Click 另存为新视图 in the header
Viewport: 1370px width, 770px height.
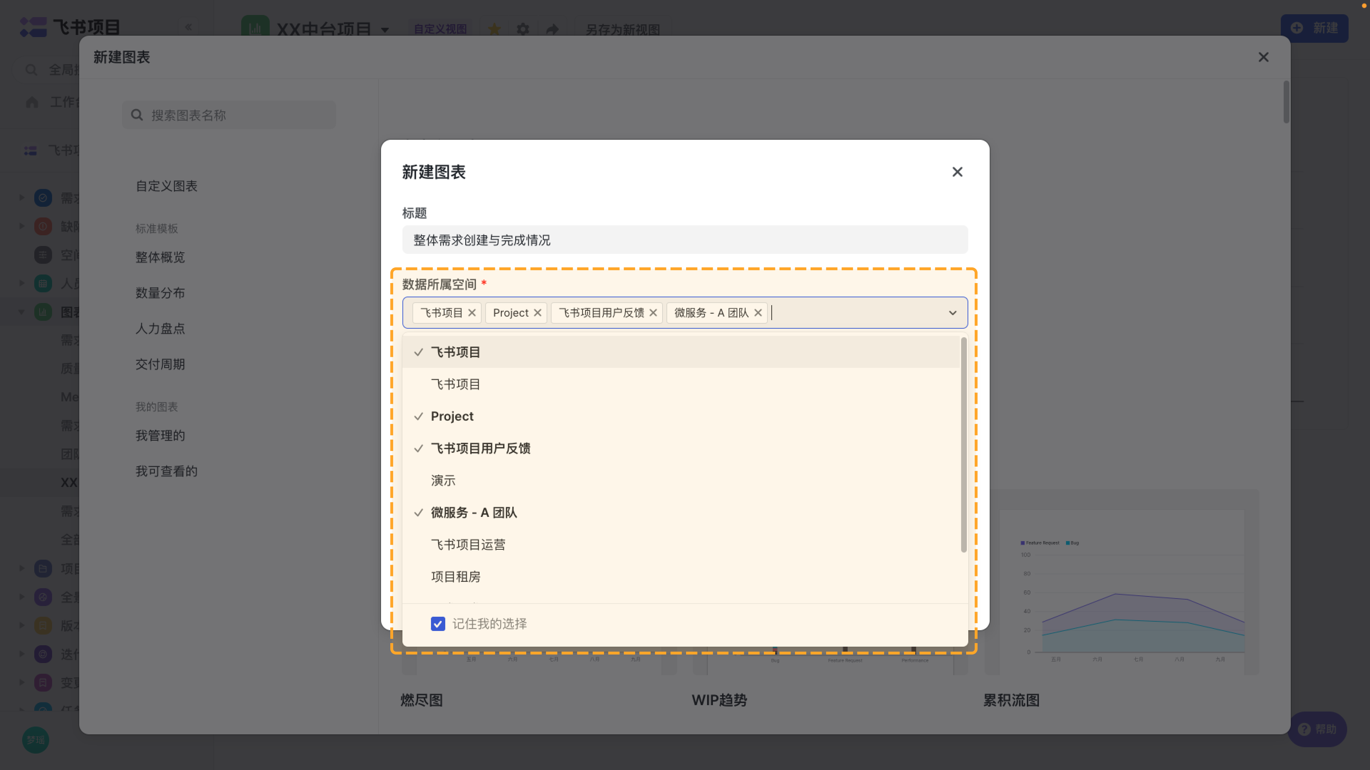[623, 29]
